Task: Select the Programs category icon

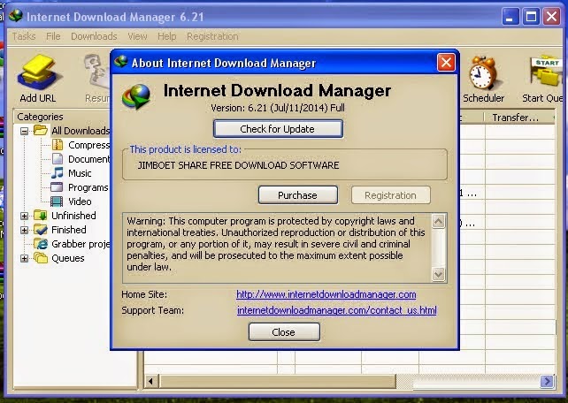Action: click(x=57, y=187)
